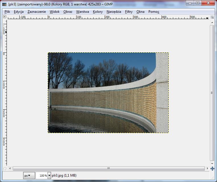
Task: Open the Zaznaczenie menu
Action: tap(37, 12)
